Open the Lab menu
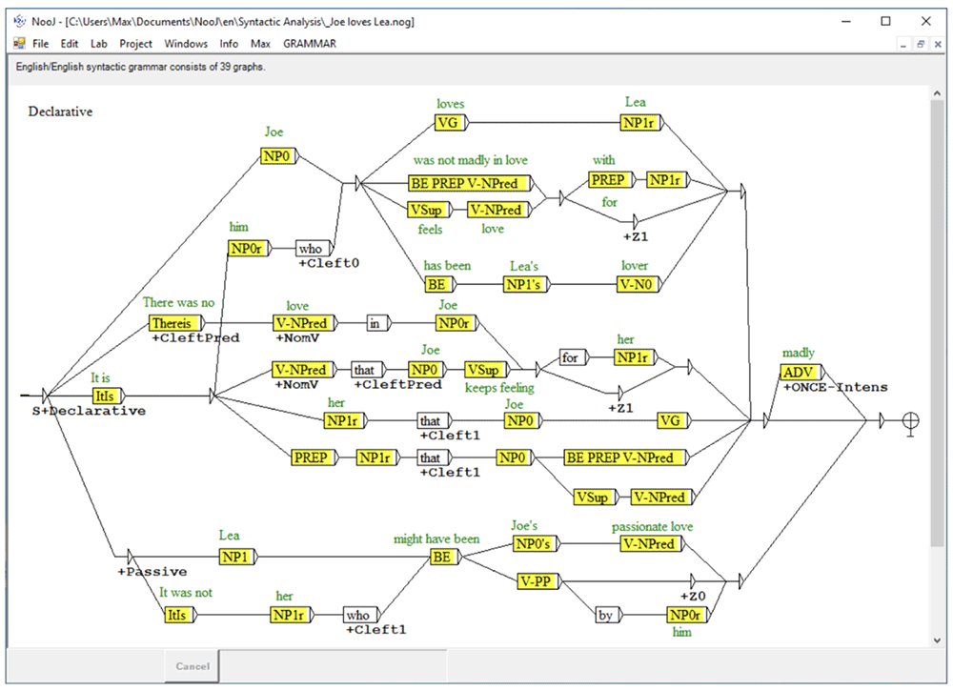This screenshot has width=953, height=691. coord(98,44)
